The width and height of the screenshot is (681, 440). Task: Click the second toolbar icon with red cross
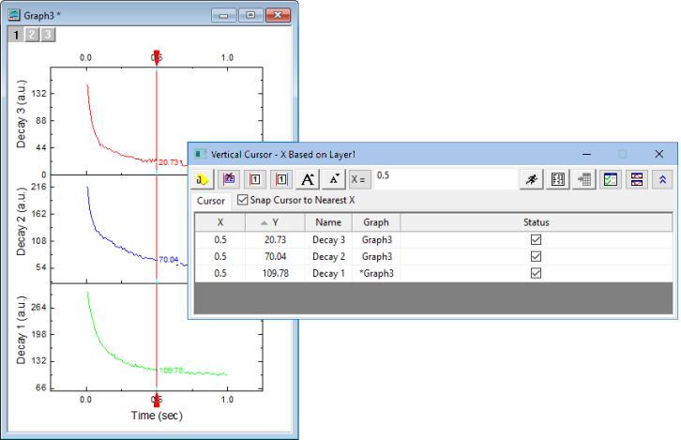click(x=229, y=179)
